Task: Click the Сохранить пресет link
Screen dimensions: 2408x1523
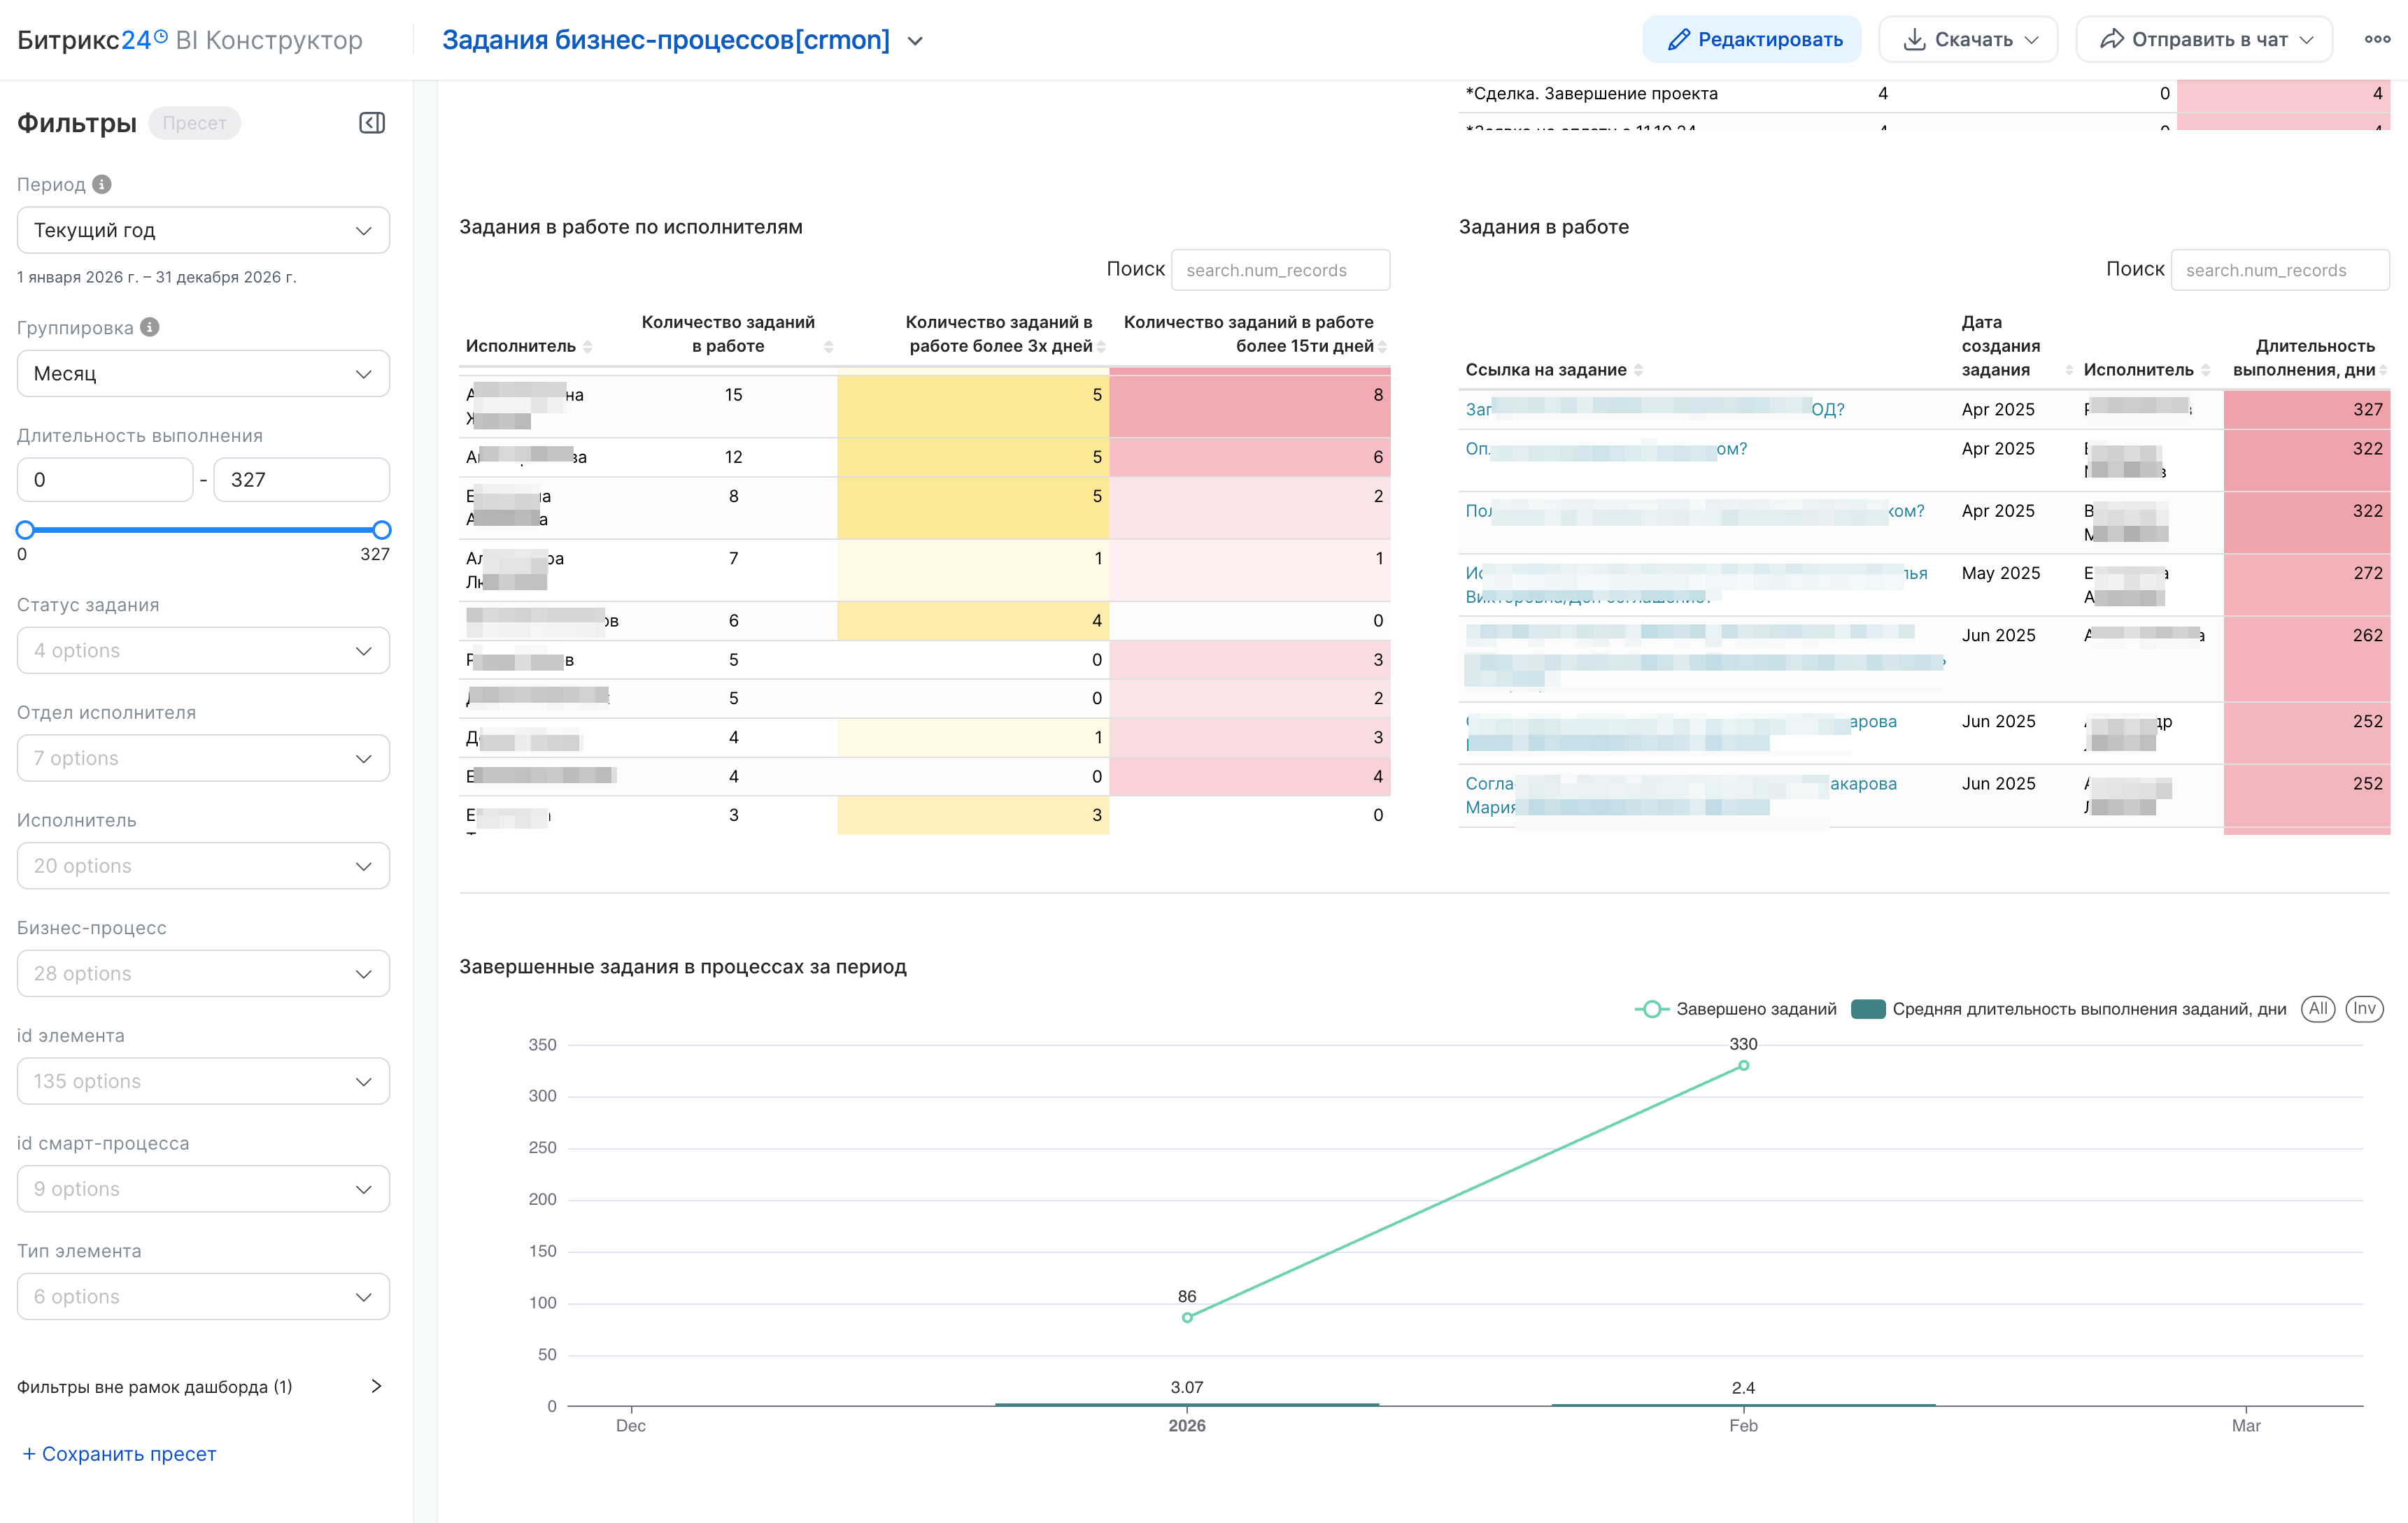Action: (119, 1454)
